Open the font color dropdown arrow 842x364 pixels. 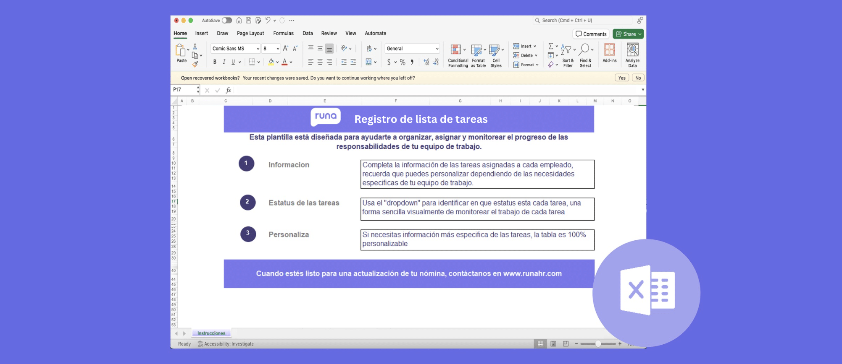291,62
